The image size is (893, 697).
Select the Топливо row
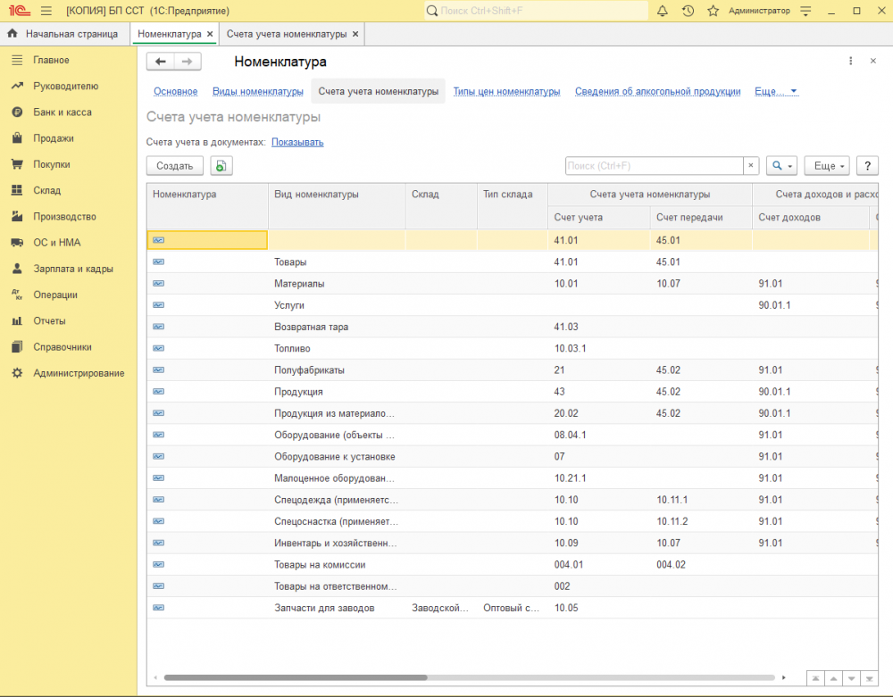pyautogui.click(x=512, y=349)
